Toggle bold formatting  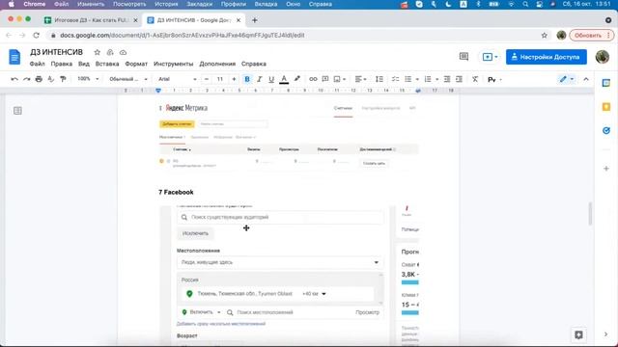click(247, 79)
